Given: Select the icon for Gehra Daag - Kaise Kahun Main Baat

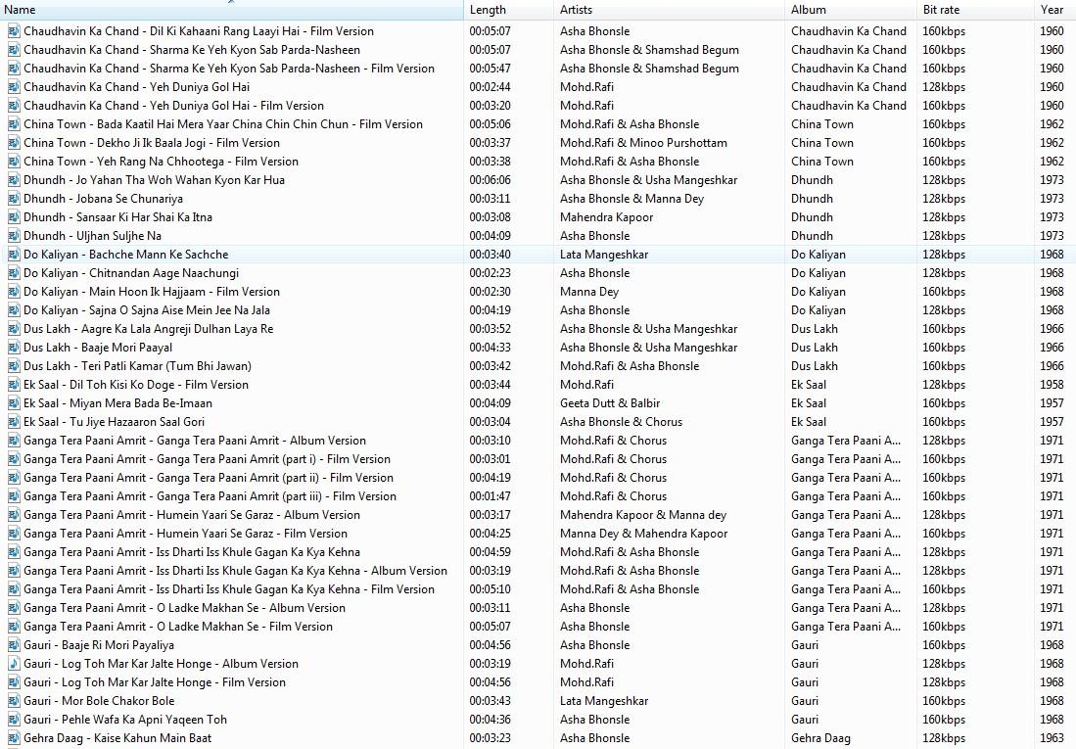Looking at the screenshot, I should click(x=14, y=738).
